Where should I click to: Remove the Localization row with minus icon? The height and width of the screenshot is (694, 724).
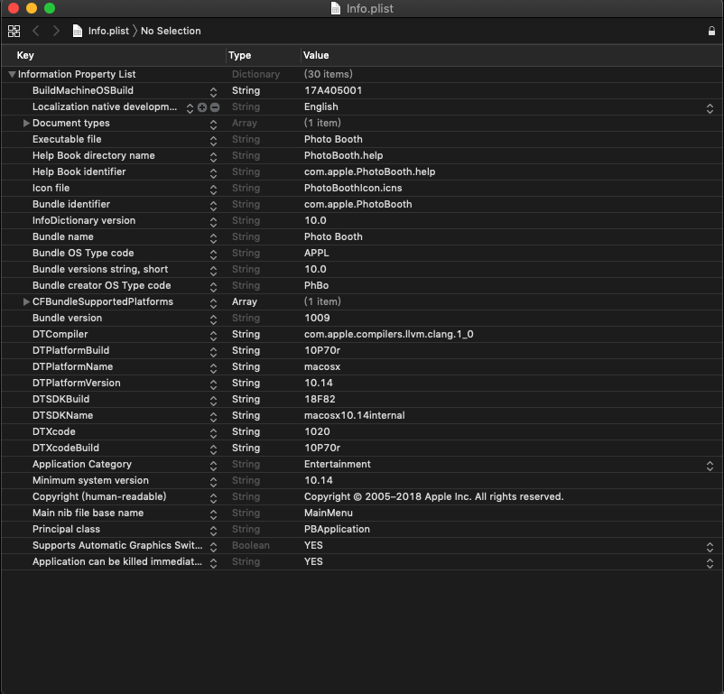tap(215, 107)
